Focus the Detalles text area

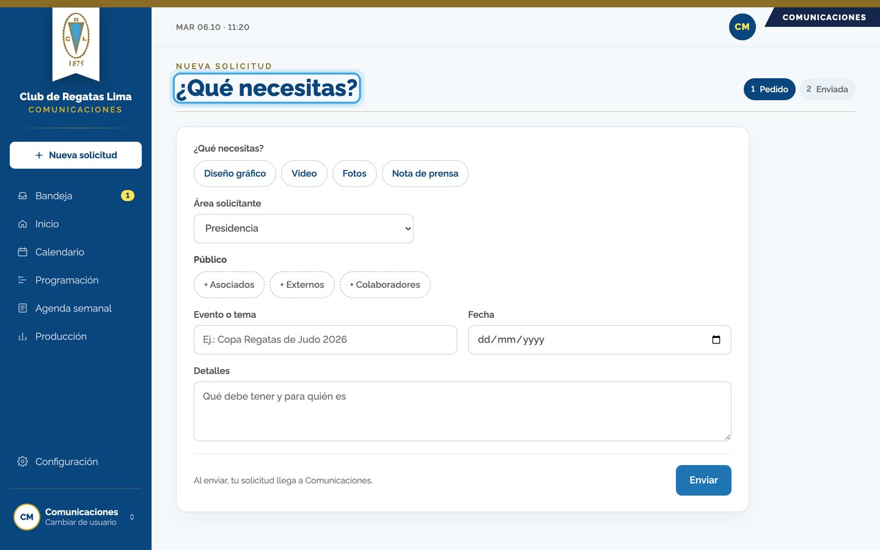coord(463,411)
